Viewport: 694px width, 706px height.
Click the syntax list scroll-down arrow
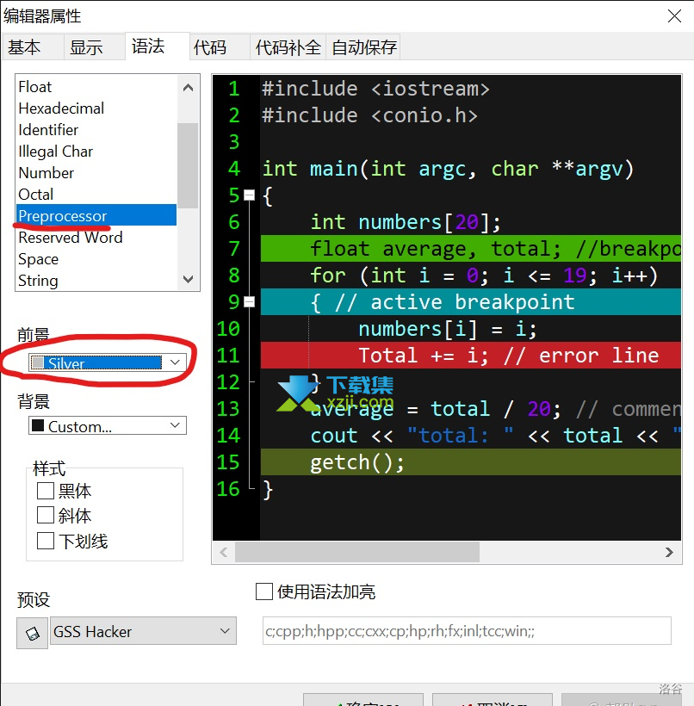[189, 279]
